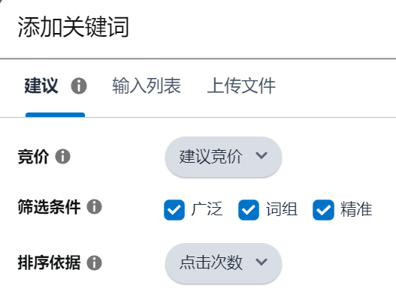Select the 建议 tab
The image size is (396, 297).
(41, 85)
